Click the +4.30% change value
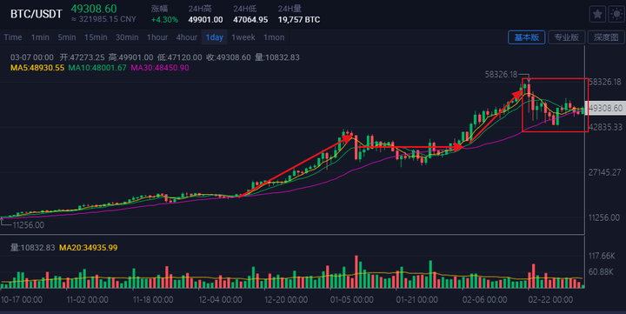 point(164,20)
